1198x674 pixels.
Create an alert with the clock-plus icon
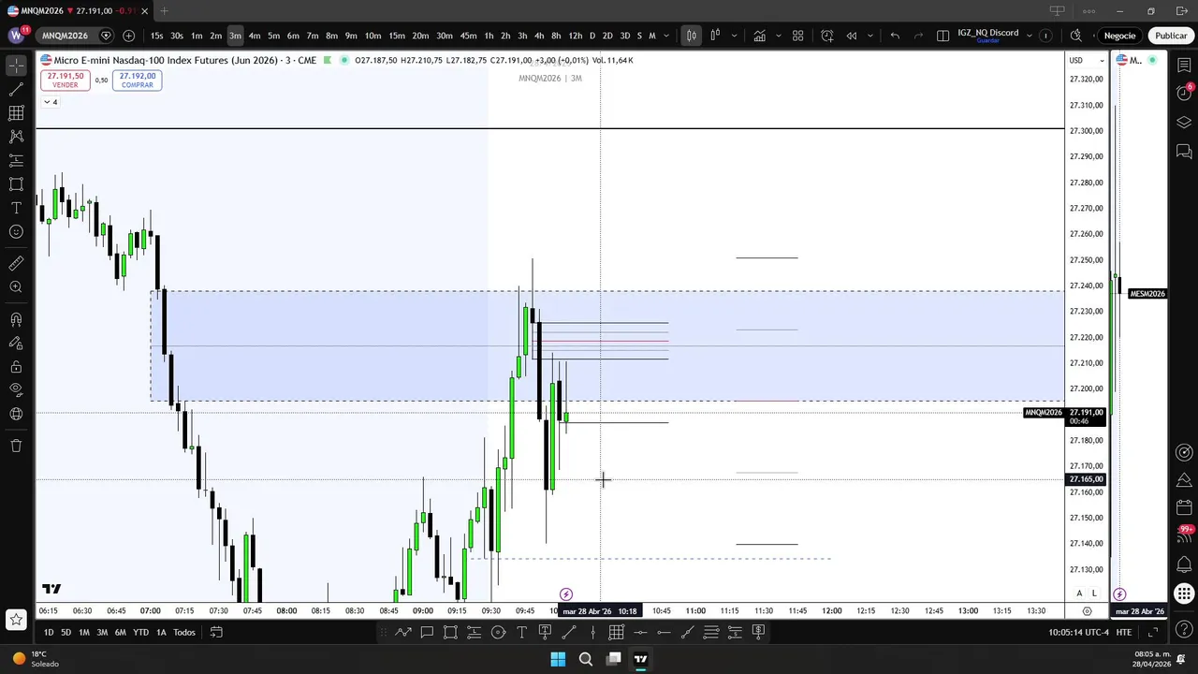(x=827, y=36)
